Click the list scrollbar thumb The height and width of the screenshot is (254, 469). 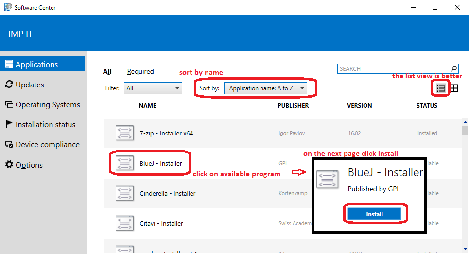click(x=465, y=130)
